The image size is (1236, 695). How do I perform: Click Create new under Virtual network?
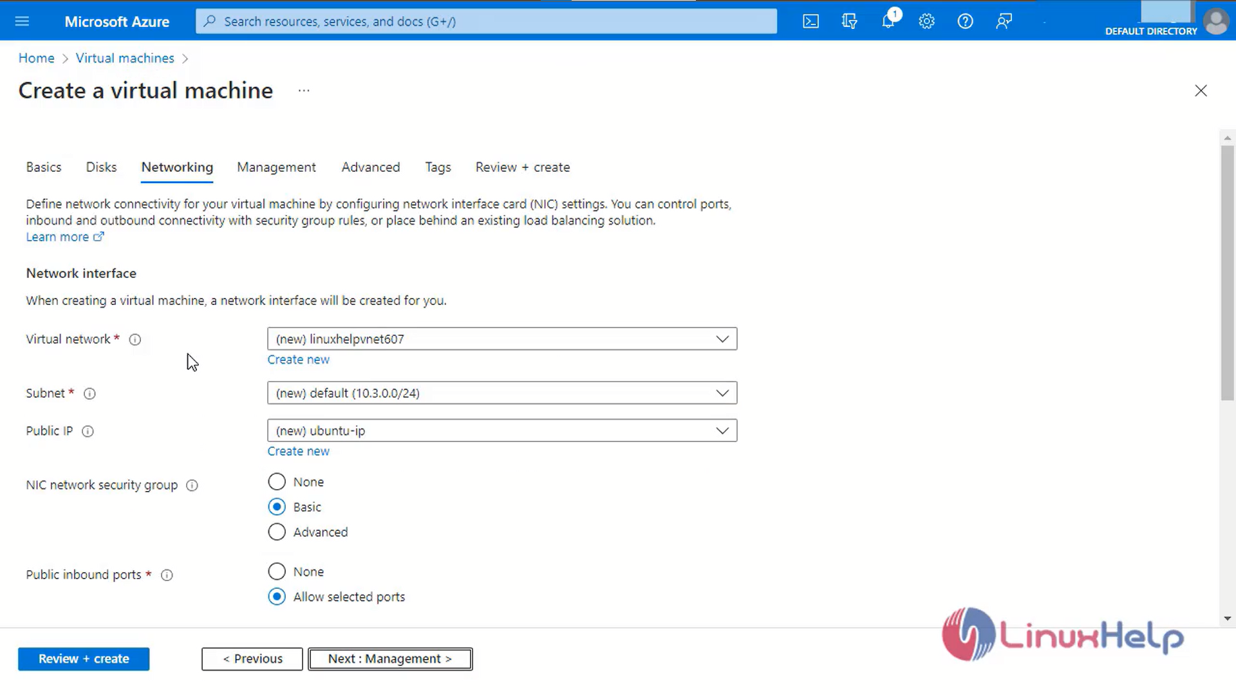pos(299,360)
